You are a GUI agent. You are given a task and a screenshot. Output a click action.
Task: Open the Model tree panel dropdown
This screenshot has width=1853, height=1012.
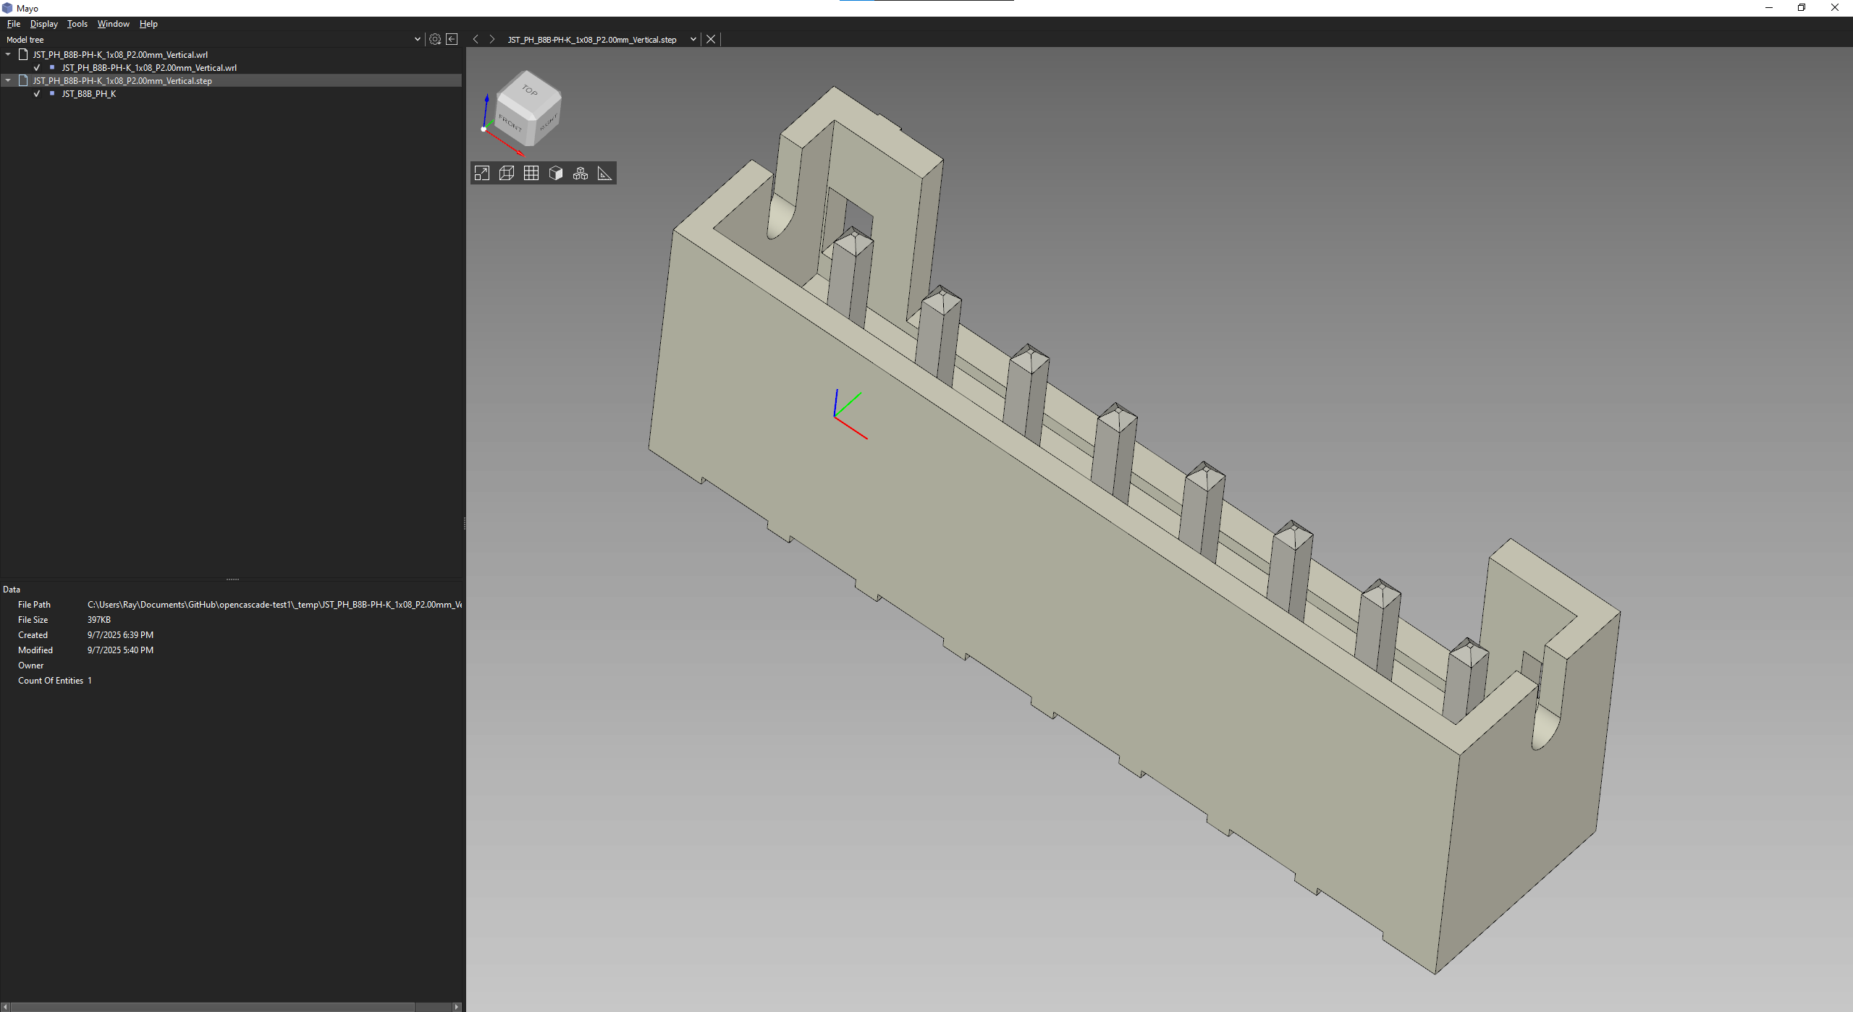417,39
